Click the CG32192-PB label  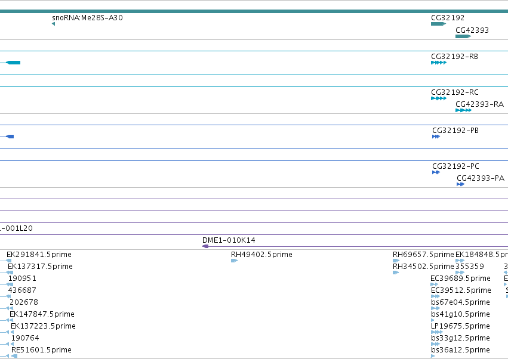pyautogui.click(x=455, y=131)
